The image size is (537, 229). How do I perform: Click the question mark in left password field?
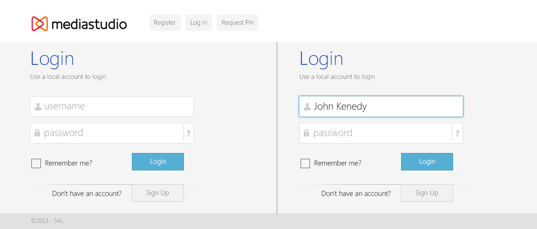[188, 133]
